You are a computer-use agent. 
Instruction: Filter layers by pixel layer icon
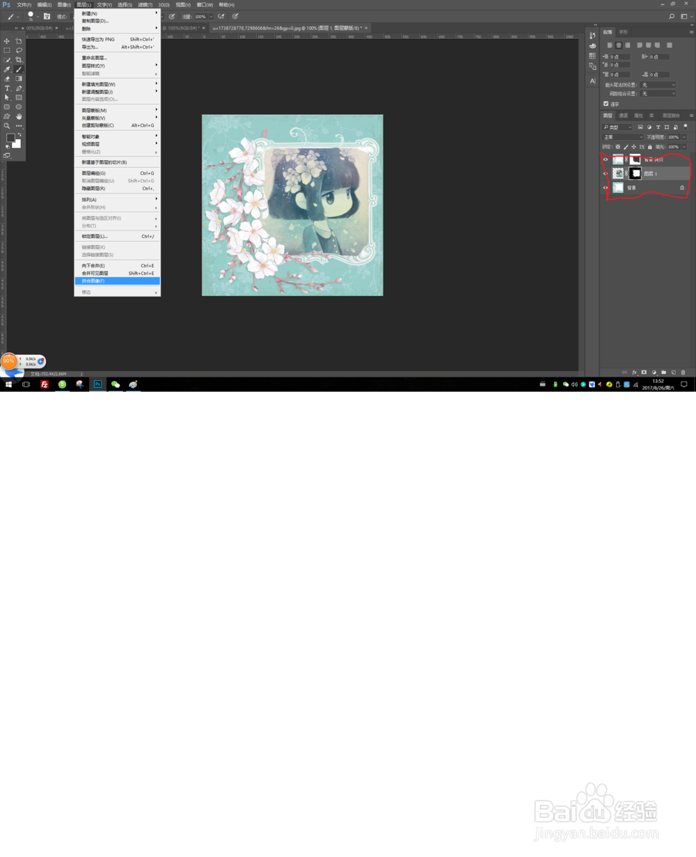point(640,127)
